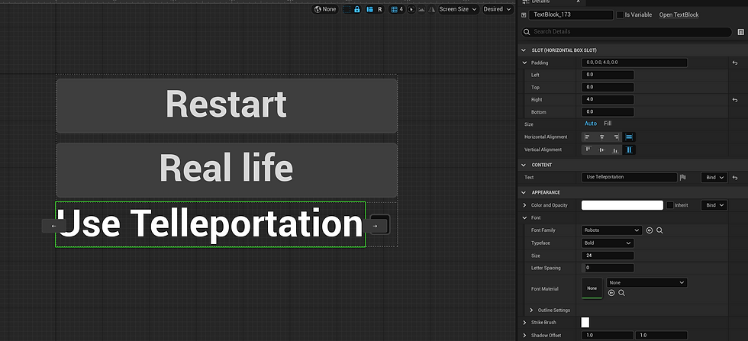Open TextBlock source link

click(x=679, y=14)
